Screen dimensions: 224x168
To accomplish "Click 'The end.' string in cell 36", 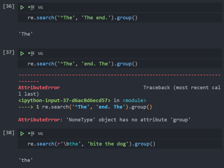I will pyautogui.click(x=96, y=18).
